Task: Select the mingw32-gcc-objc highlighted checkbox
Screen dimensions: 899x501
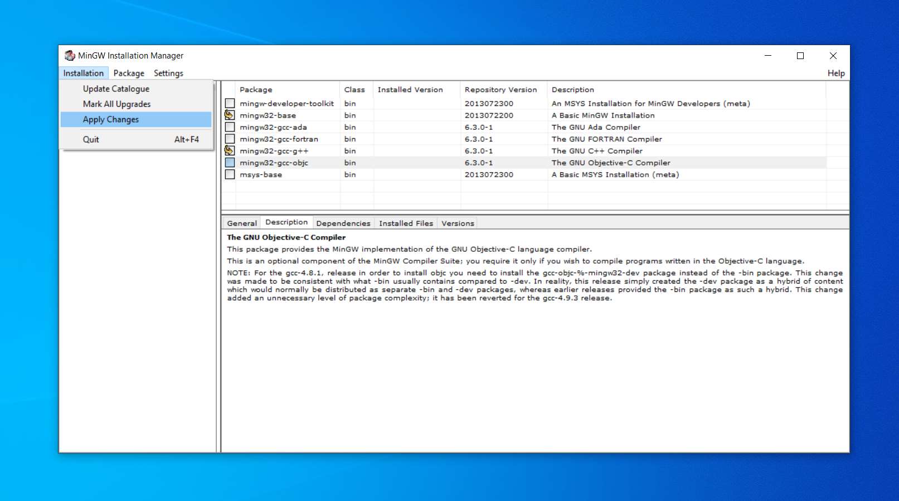Action: click(x=230, y=163)
